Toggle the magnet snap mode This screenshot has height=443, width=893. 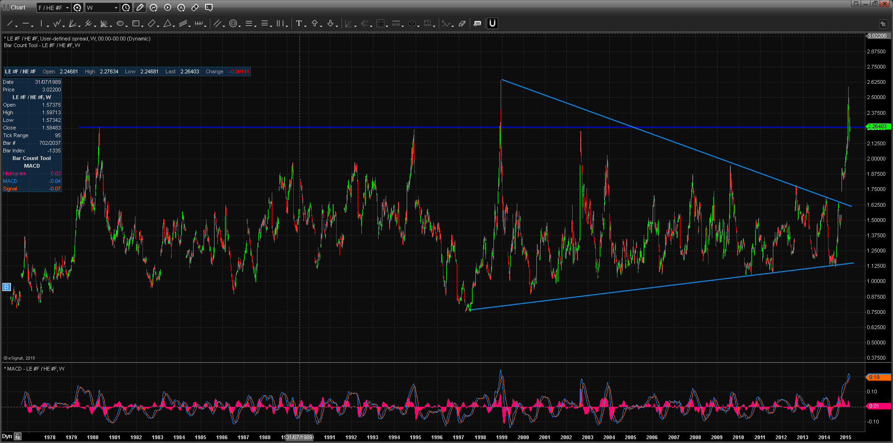point(493,23)
